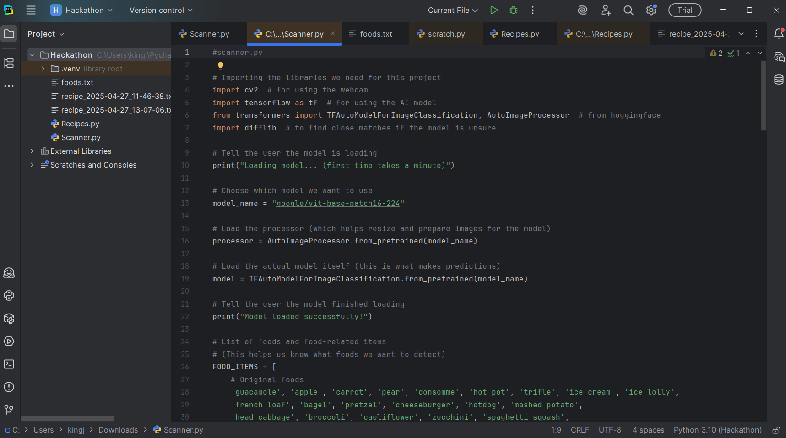Change the 4 spaces indent setting
Screen dimensions: 786x438
click(x=648, y=430)
